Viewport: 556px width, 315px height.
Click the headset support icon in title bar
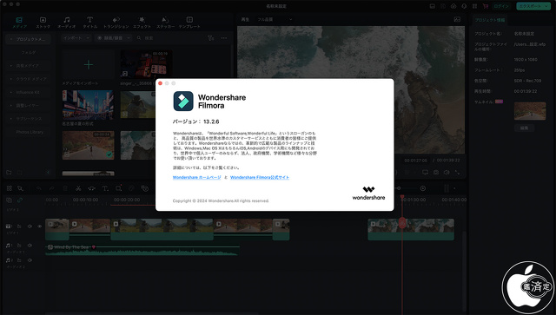click(x=464, y=6)
